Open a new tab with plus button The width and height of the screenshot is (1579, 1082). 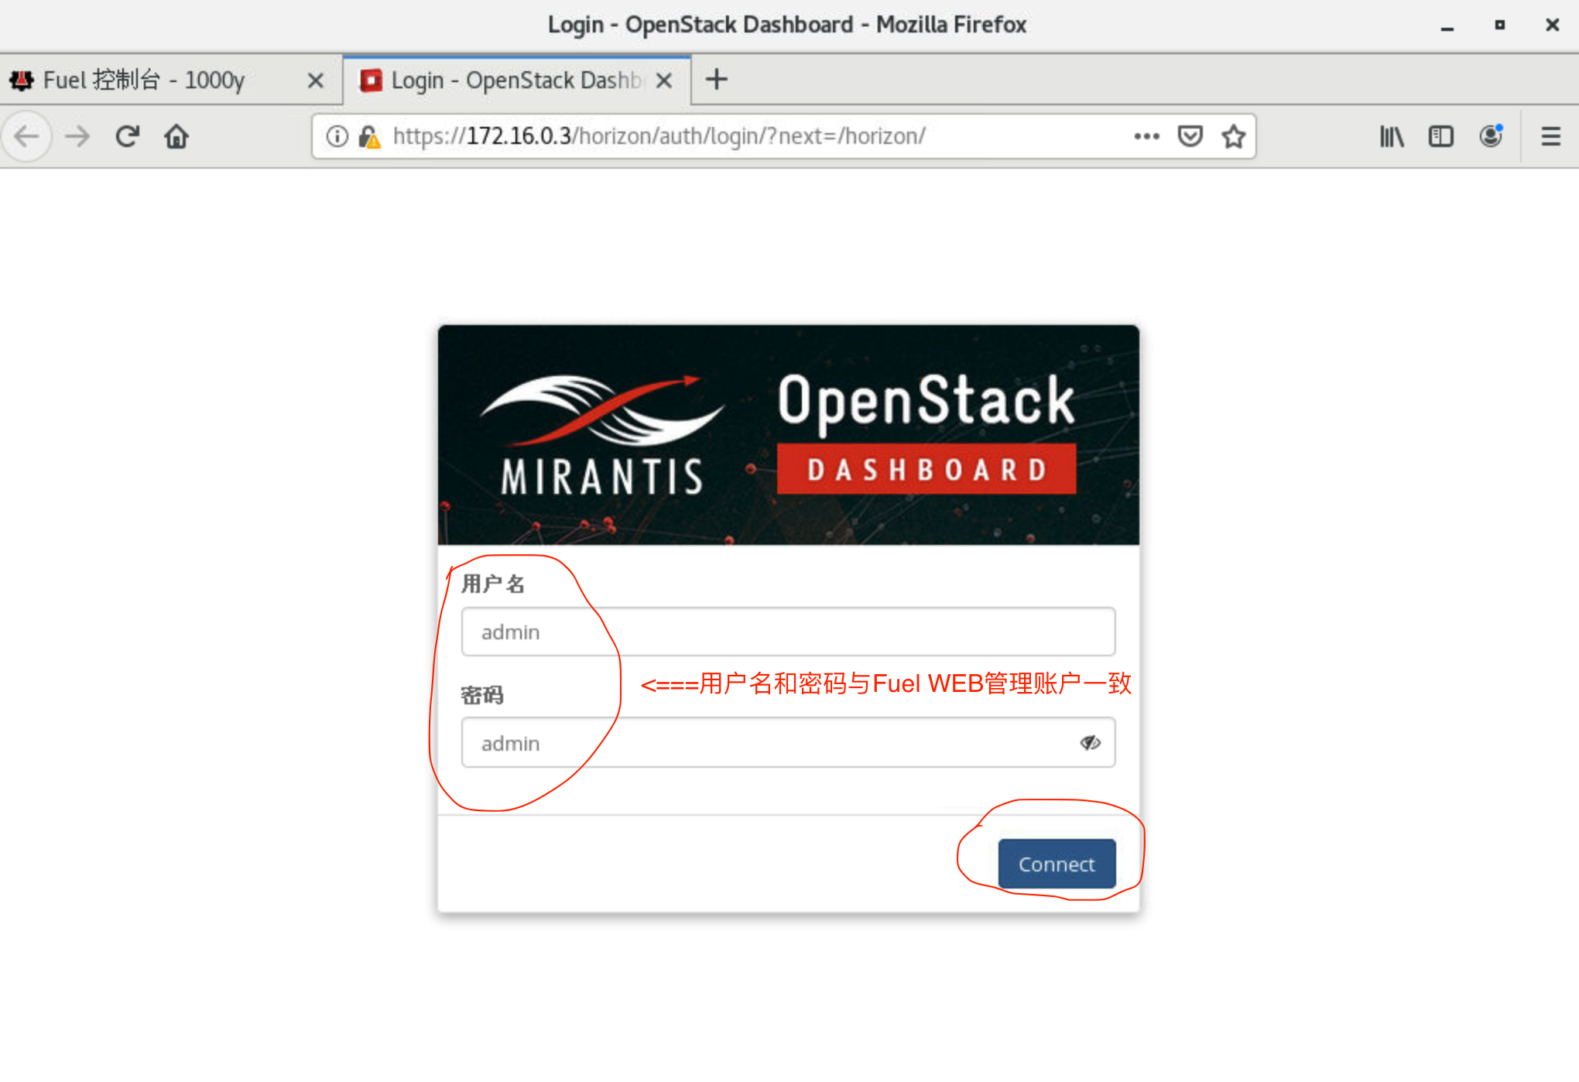tap(717, 80)
